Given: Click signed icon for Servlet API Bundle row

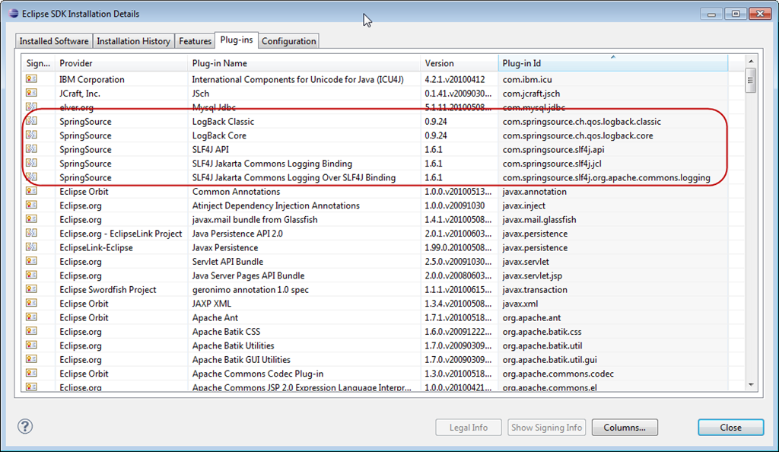Looking at the screenshot, I should pyautogui.click(x=31, y=261).
